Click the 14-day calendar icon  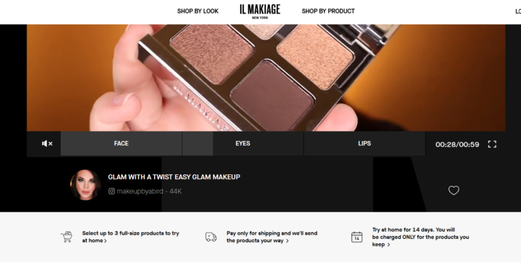357,237
